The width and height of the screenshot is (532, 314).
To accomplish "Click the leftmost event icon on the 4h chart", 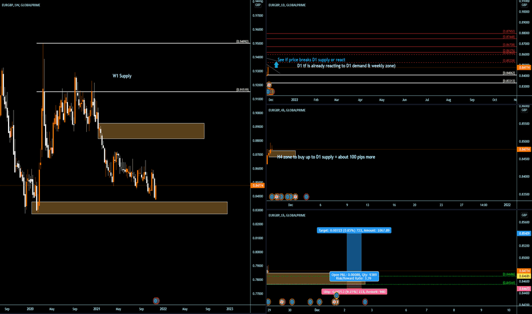I will pyautogui.click(x=272, y=196).
